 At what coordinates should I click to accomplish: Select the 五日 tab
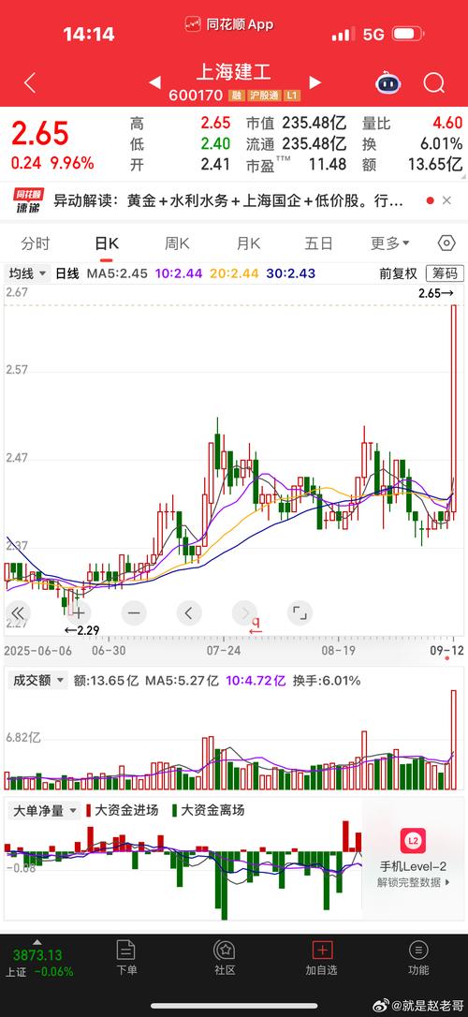318,243
